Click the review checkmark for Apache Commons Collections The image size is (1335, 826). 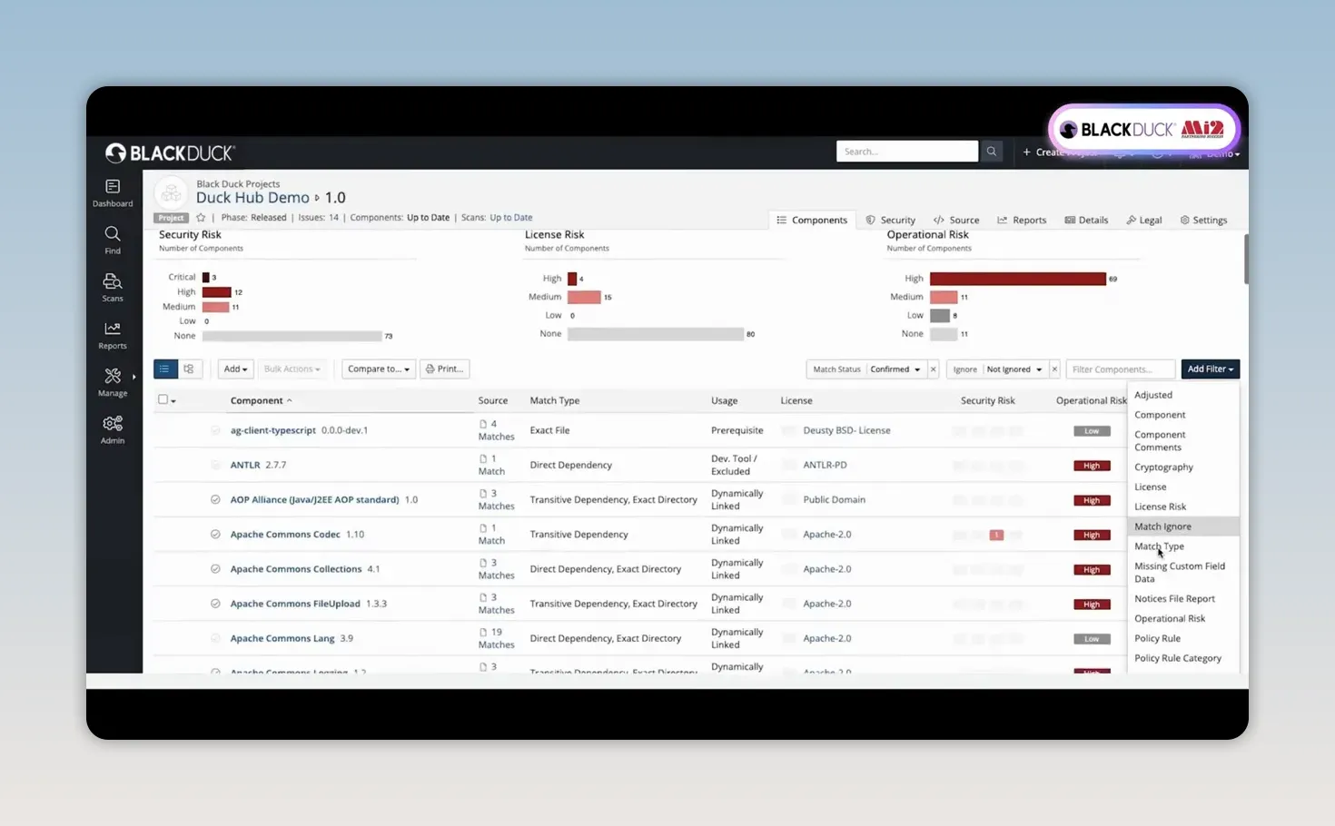click(x=215, y=569)
